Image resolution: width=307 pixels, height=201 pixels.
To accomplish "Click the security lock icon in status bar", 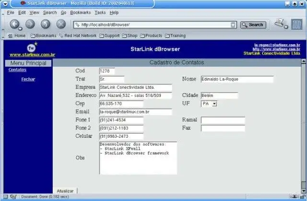I will [x=303, y=197].
